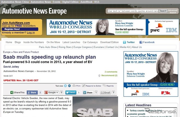Follow the Log in link
Viewport: 180px width, 117px height.
tap(31, 33)
